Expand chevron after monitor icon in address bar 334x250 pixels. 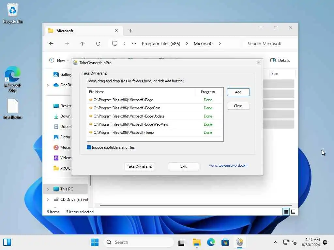click(x=125, y=44)
